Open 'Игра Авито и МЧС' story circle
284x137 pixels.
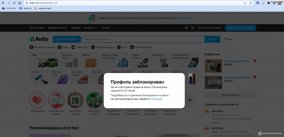pos(94,100)
